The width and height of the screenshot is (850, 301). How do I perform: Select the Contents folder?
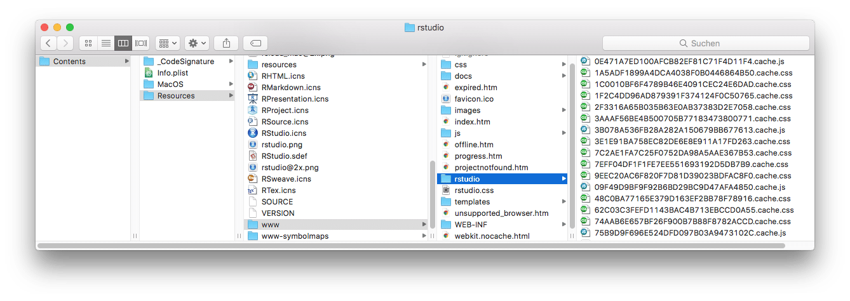(x=83, y=62)
